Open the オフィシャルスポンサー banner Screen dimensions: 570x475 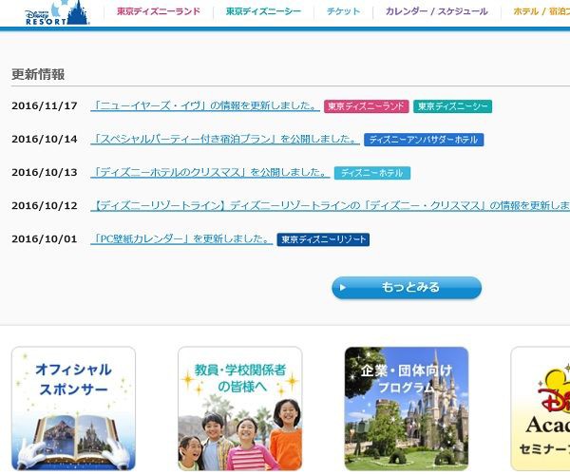tap(73, 408)
